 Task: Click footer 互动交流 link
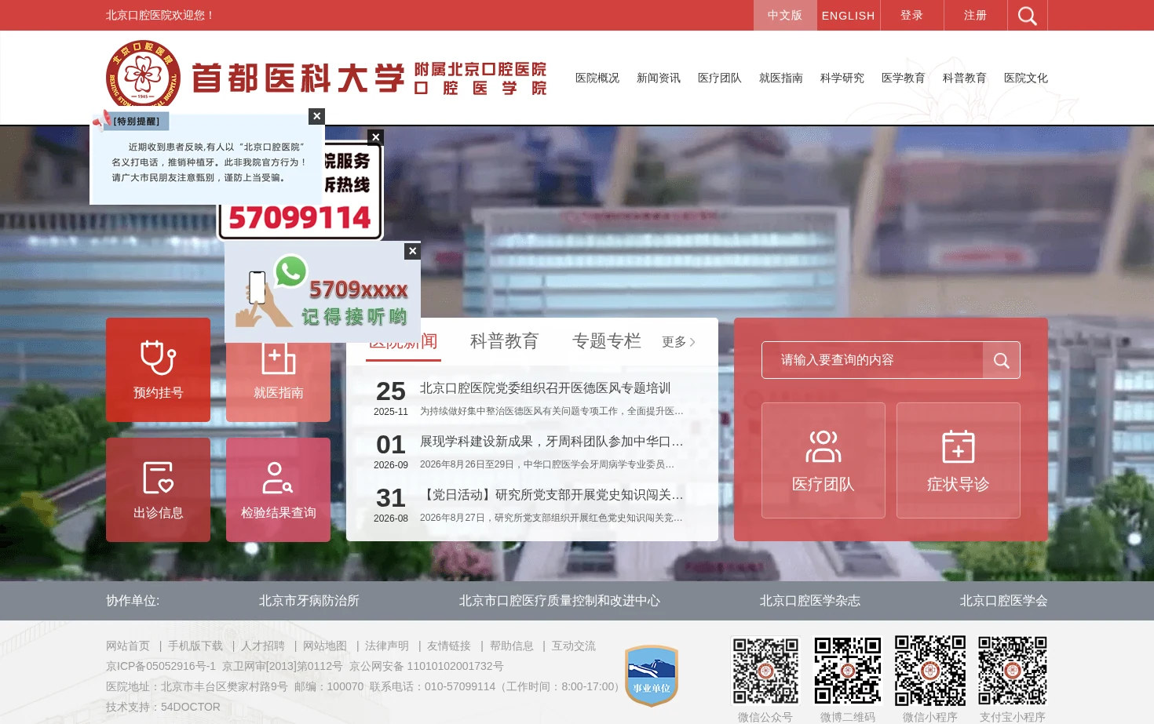point(574,646)
